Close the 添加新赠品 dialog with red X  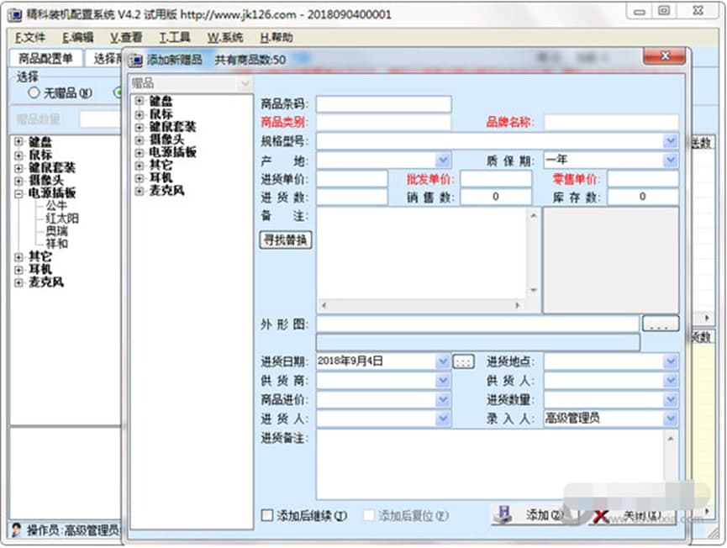[665, 56]
